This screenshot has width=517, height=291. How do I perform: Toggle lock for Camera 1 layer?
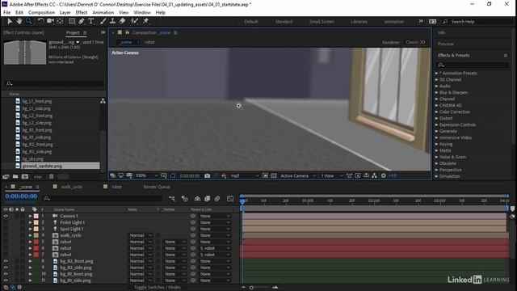tap(23, 216)
